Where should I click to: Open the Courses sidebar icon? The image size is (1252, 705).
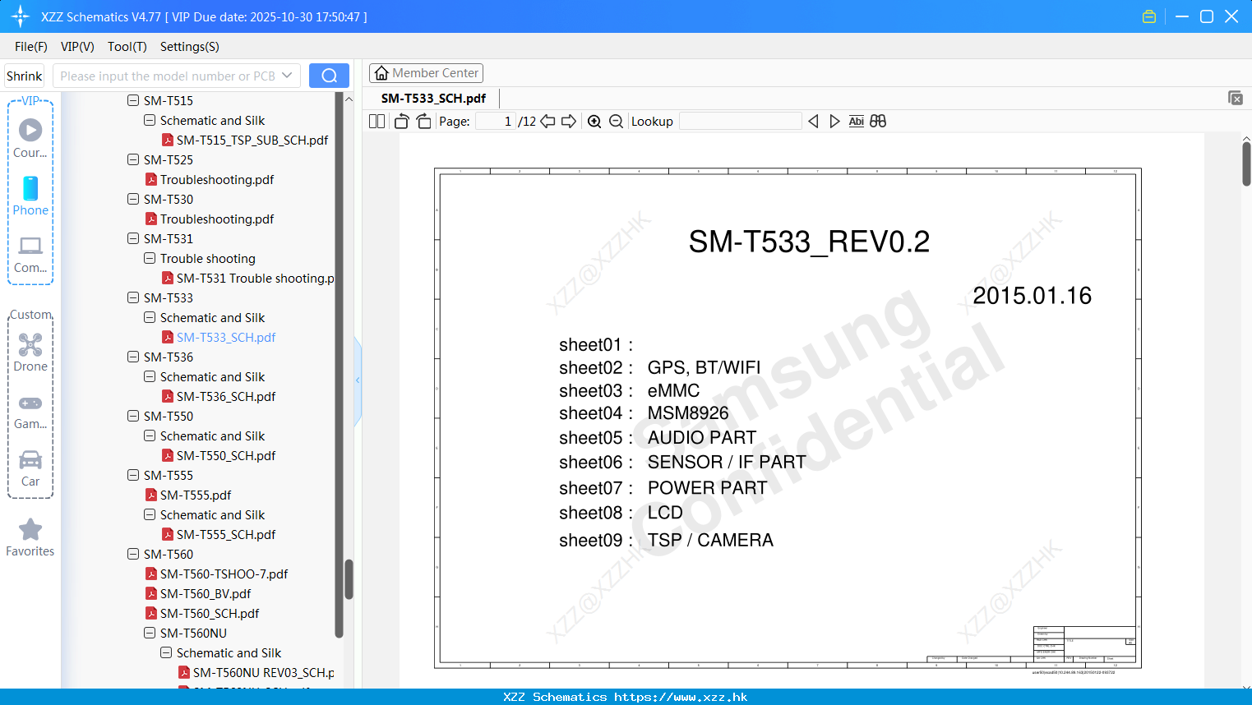click(x=30, y=130)
